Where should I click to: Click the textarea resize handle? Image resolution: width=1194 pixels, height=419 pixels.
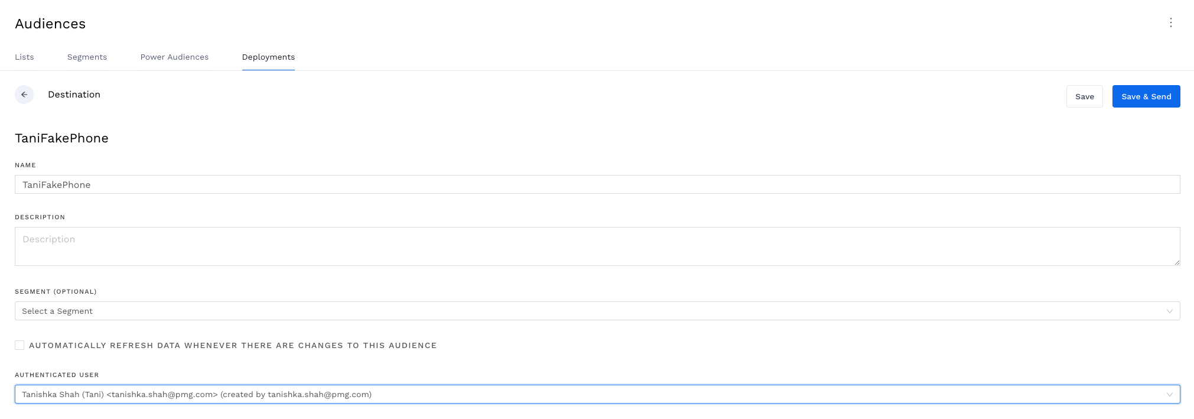tap(1176, 262)
